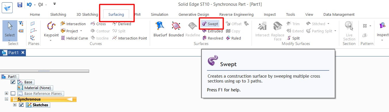Open the Keypoint dropdown arrow
Screen dimensions: 389x112
coord(51,40)
